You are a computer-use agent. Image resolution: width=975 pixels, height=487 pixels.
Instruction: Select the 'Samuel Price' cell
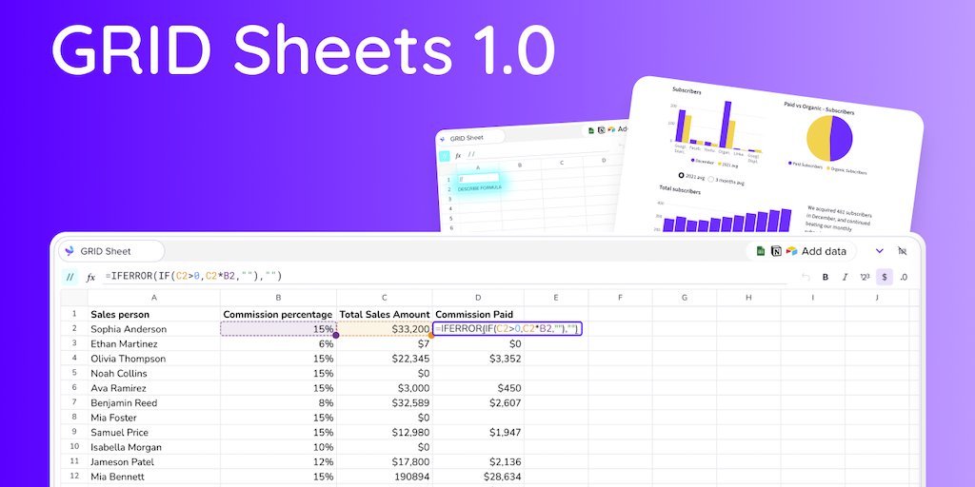(154, 433)
